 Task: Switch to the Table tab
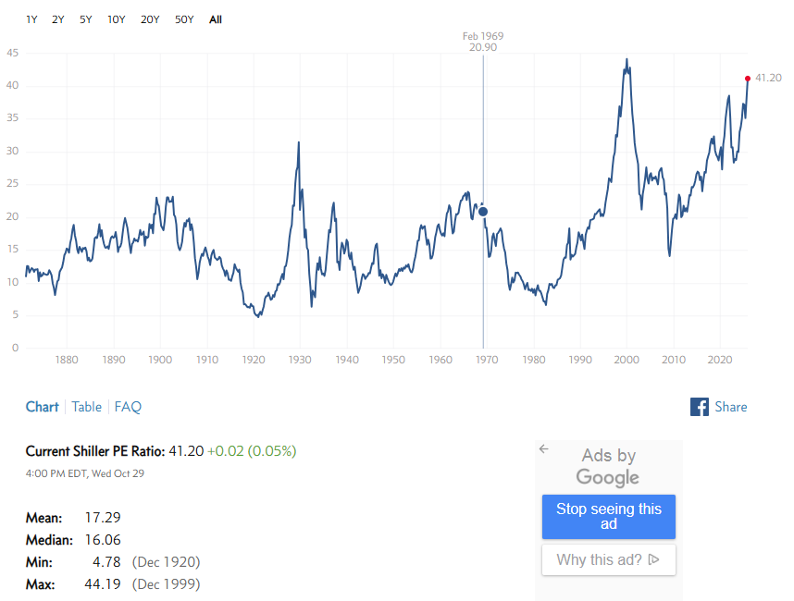(x=87, y=407)
